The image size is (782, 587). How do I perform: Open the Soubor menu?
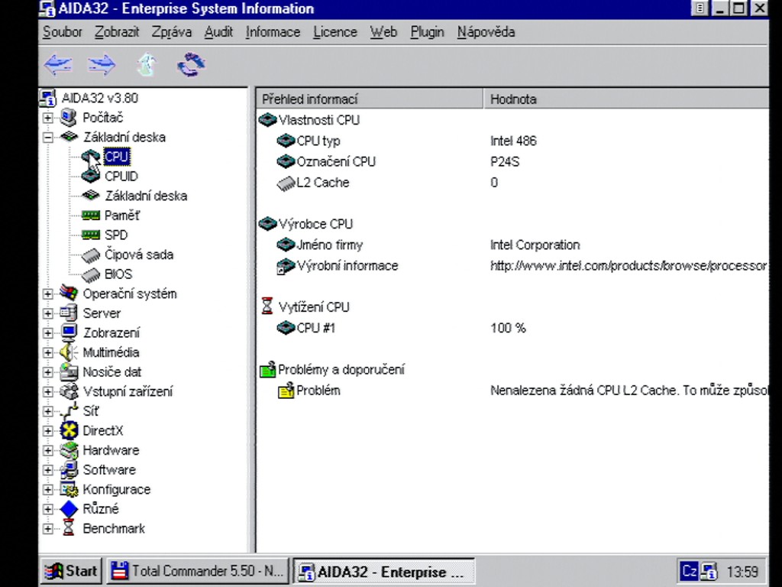(63, 32)
